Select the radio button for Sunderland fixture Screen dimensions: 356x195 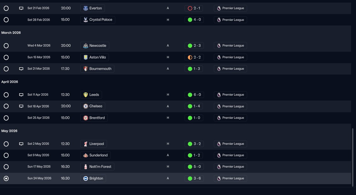pos(6,155)
